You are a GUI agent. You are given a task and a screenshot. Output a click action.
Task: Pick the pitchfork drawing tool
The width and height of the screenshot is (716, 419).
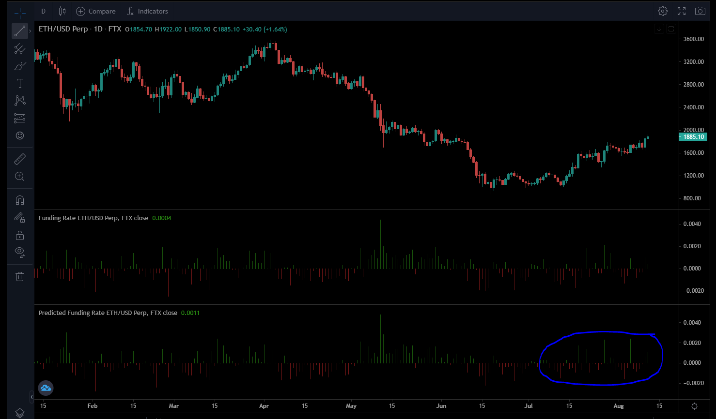point(19,49)
